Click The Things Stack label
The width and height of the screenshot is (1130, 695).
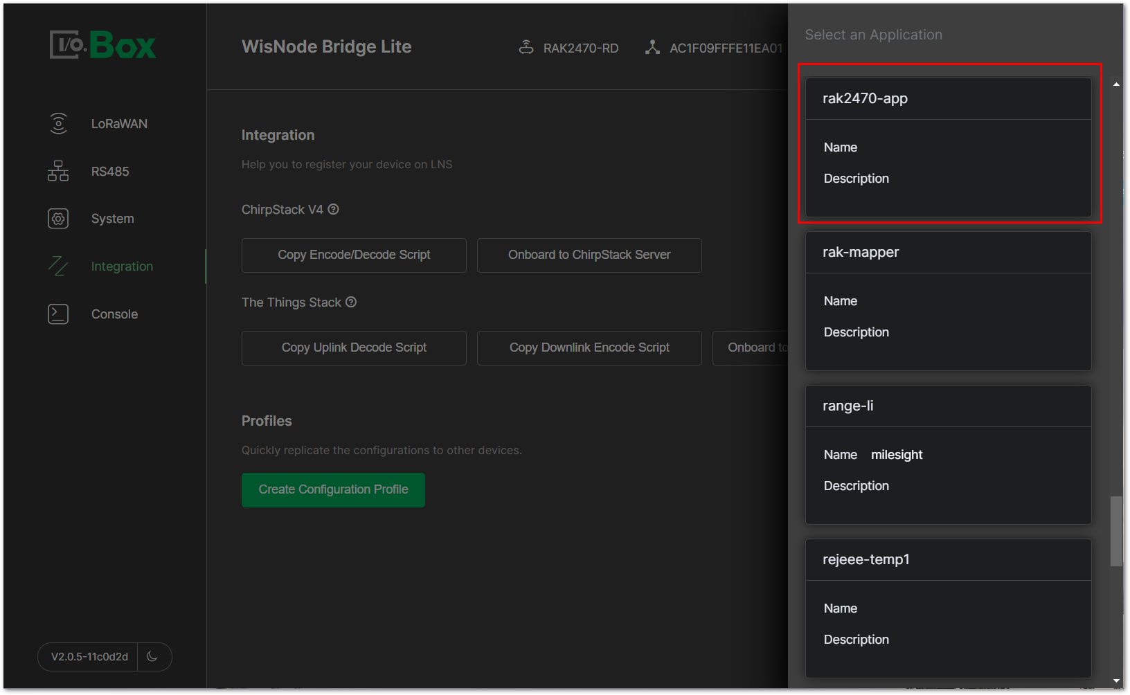point(292,303)
